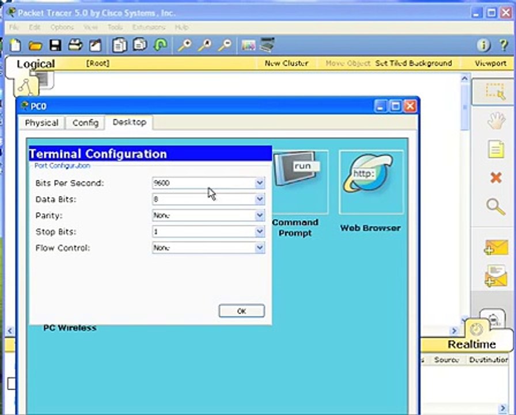Screen dimensions: 516x415
Task: Open the Activity Wizard icon
Action: pos(96,45)
